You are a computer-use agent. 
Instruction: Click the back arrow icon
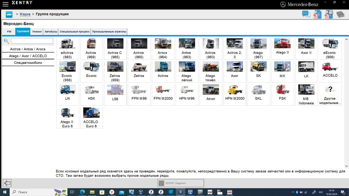(7, 183)
